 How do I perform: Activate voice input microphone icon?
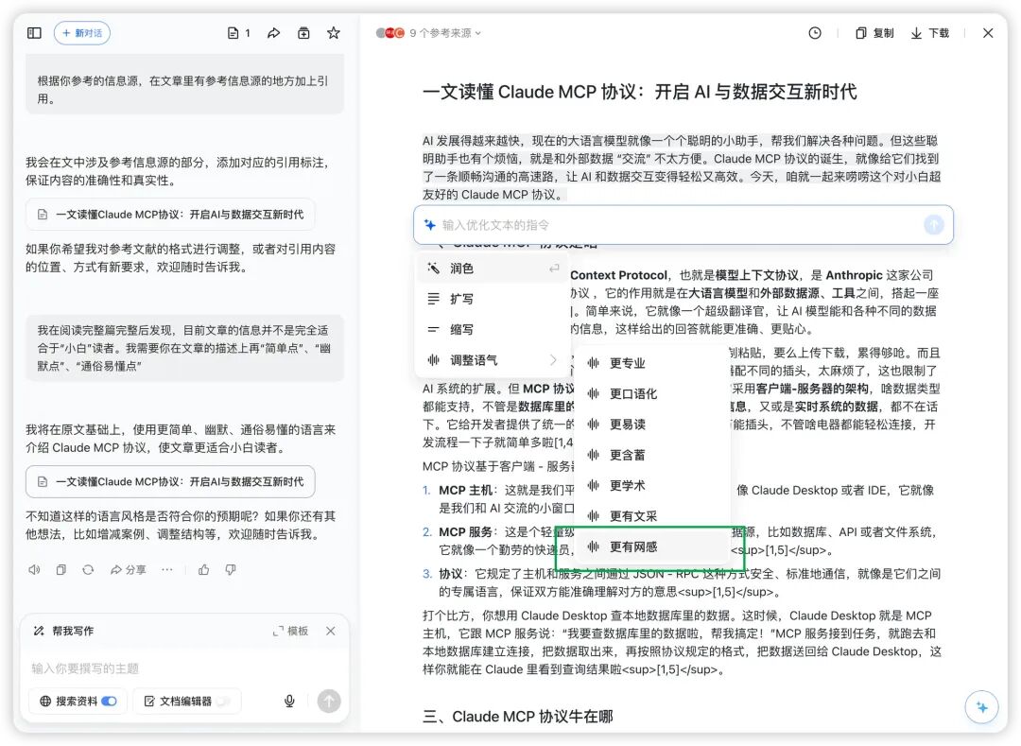[x=290, y=701]
